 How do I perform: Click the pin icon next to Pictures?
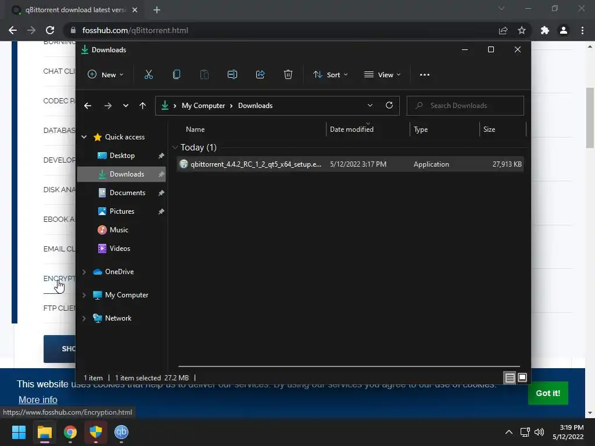[161, 211]
